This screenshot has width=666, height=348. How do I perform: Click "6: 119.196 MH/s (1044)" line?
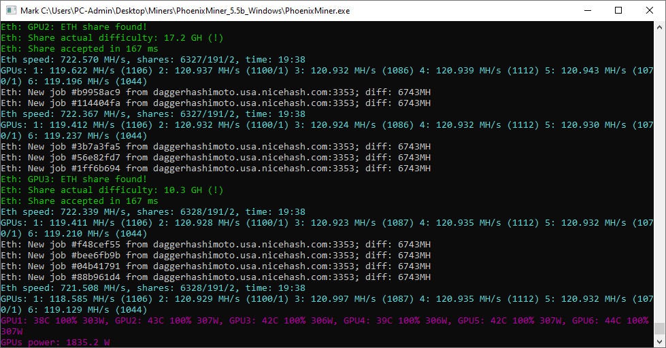click(x=74, y=82)
